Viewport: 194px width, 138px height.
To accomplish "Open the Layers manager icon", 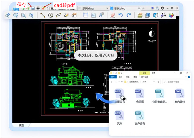I will pos(140,15).
